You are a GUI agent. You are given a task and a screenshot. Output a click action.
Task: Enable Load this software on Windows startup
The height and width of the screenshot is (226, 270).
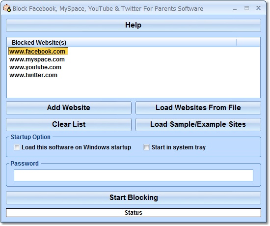click(x=17, y=147)
